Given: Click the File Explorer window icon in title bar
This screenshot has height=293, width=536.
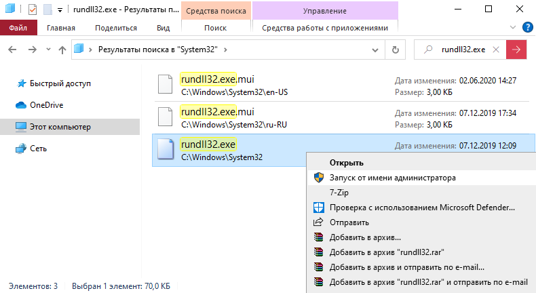Looking at the screenshot, I should pyautogui.click(x=10, y=9).
